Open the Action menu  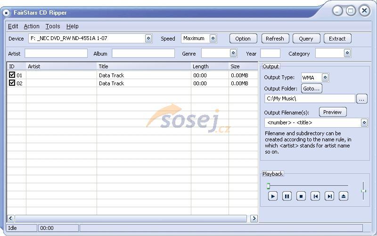tap(32, 26)
